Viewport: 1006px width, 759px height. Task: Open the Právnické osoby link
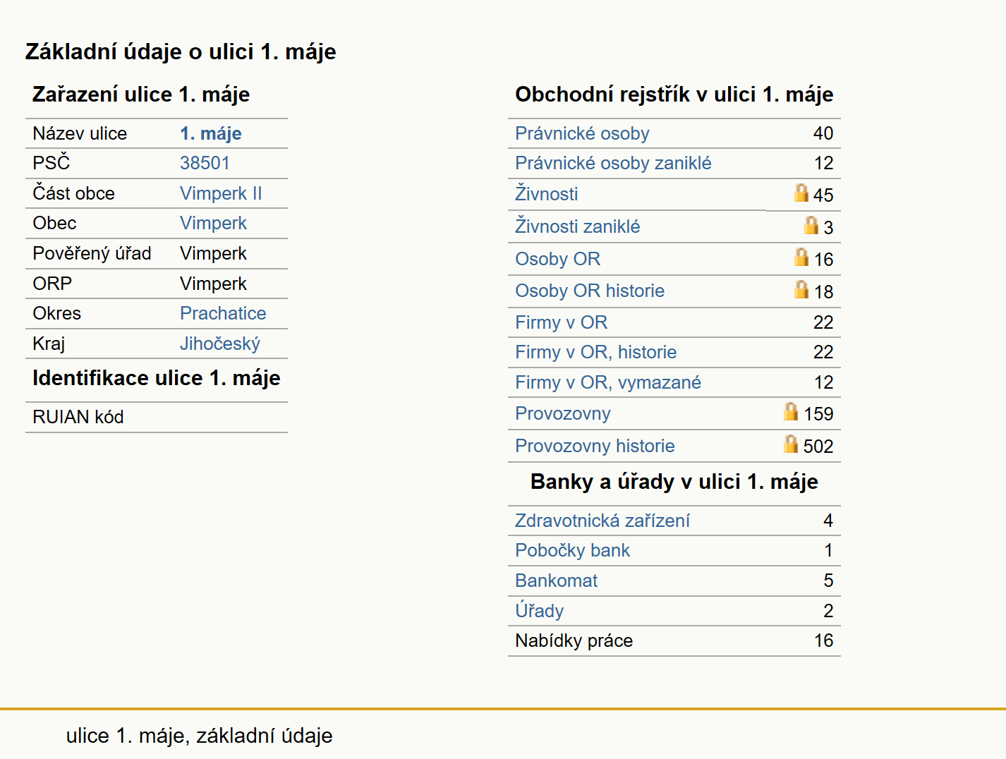point(582,133)
